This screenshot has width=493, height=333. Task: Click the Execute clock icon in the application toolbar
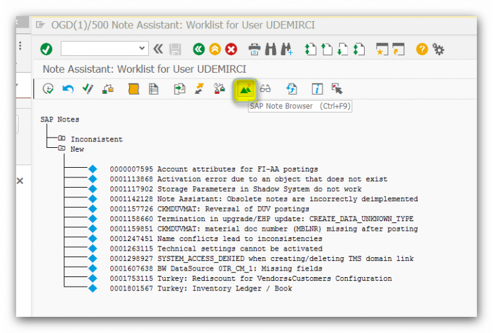tap(48, 89)
